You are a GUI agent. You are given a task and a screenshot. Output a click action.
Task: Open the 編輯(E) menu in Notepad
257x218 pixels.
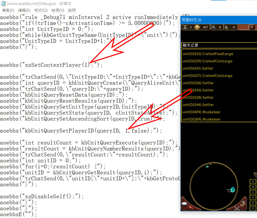pyautogui.click(x=24, y=10)
